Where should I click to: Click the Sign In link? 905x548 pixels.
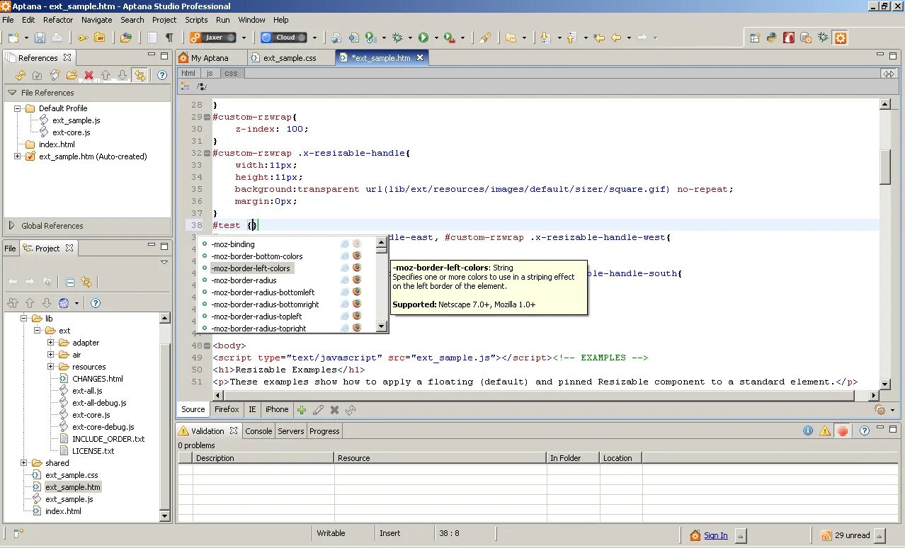(715, 535)
